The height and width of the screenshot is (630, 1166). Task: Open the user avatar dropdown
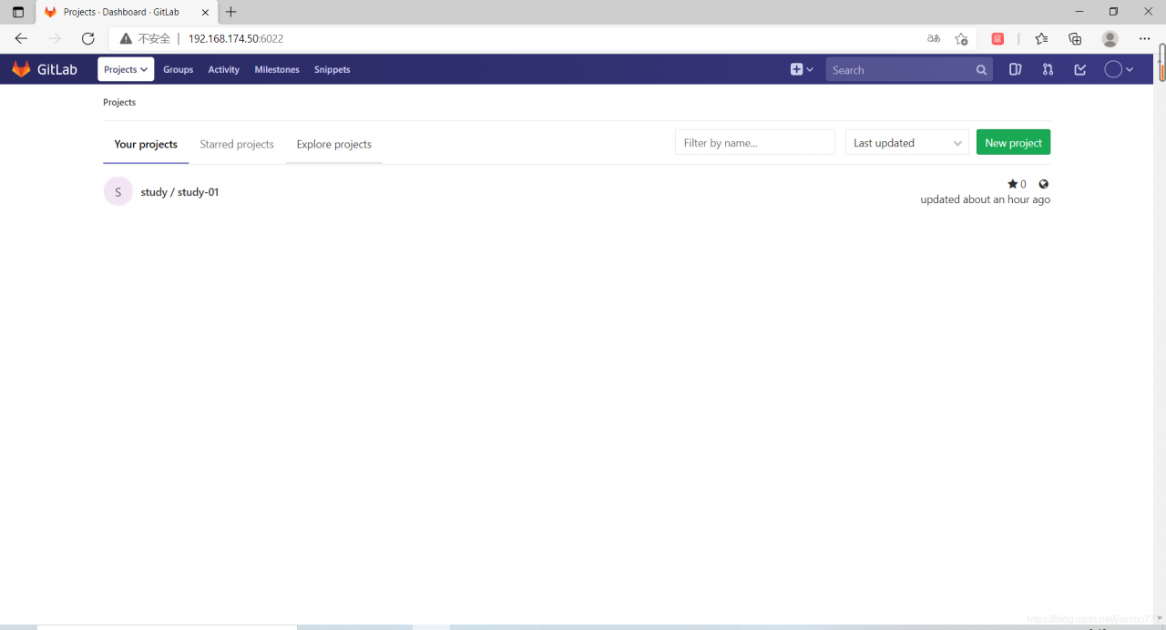tap(1119, 69)
